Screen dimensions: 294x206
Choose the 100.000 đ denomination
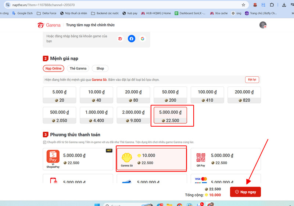pyautogui.click(x=207, y=95)
